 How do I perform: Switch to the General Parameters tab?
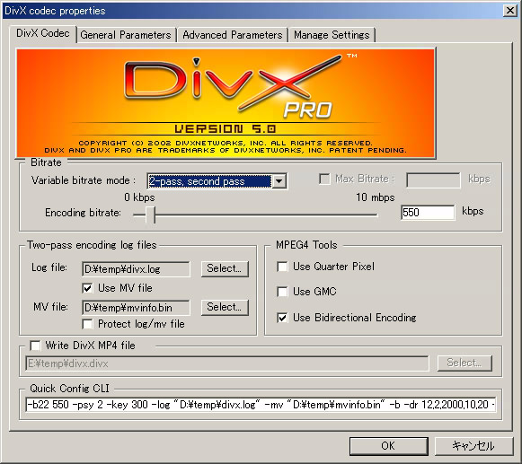[126, 35]
